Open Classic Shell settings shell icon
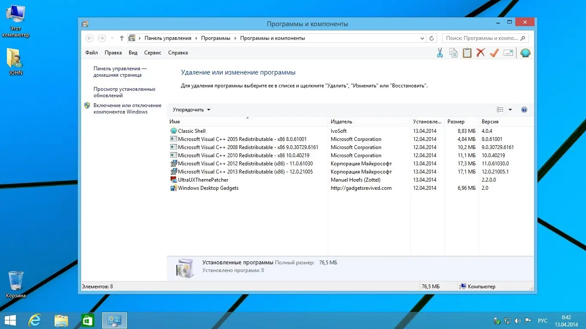The image size is (586, 329). [525, 53]
